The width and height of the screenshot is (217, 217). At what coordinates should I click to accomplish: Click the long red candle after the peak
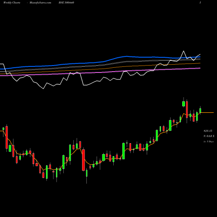coord(187,109)
